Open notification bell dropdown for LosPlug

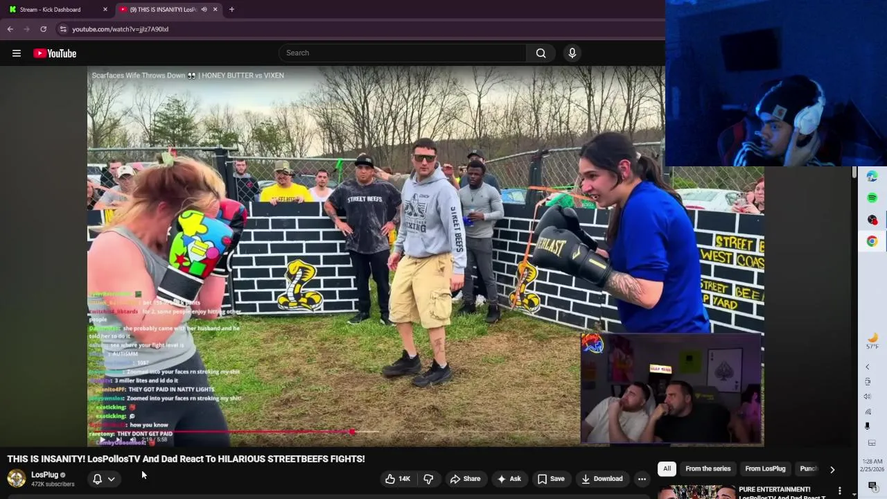(104, 479)
